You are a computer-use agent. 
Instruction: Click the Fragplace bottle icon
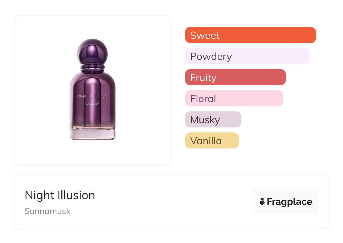point(262,202)
